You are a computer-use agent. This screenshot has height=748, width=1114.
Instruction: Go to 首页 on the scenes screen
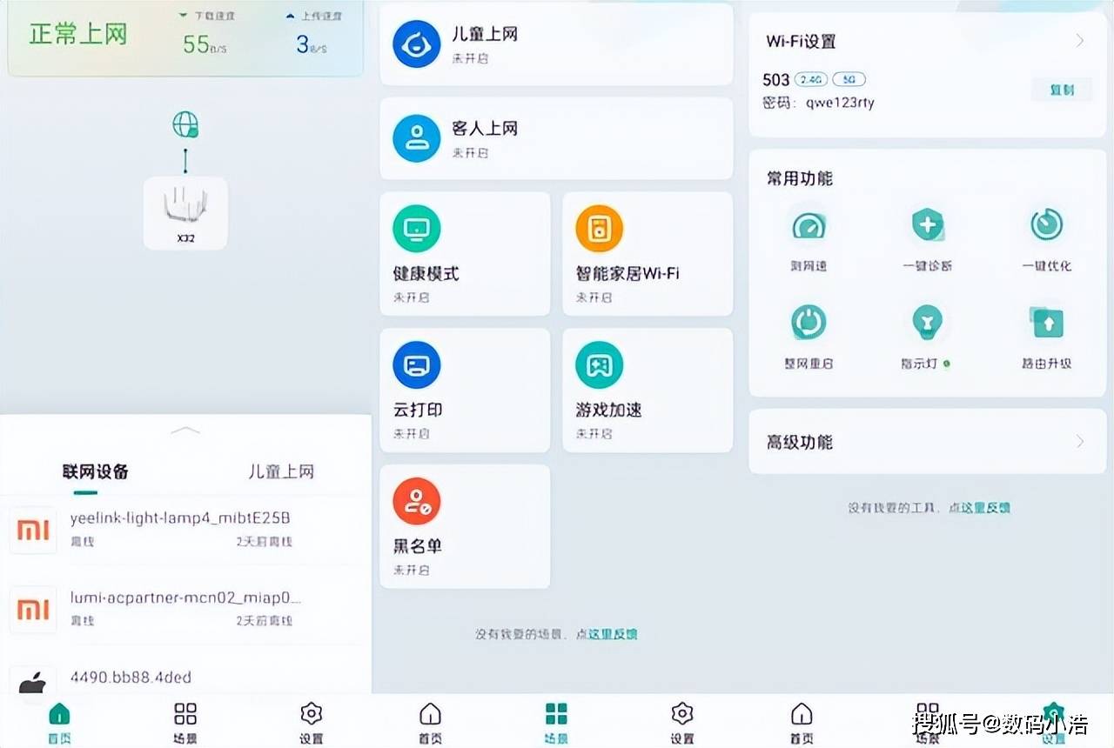pos(430,724)
